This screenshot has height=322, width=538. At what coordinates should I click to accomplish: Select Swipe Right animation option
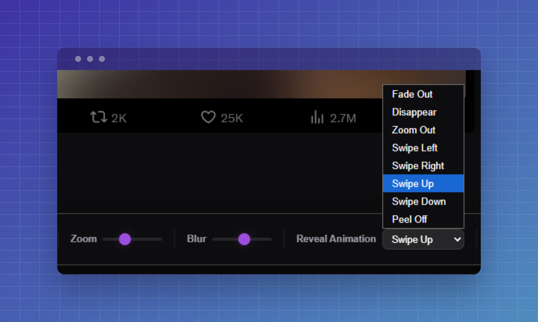417,166
